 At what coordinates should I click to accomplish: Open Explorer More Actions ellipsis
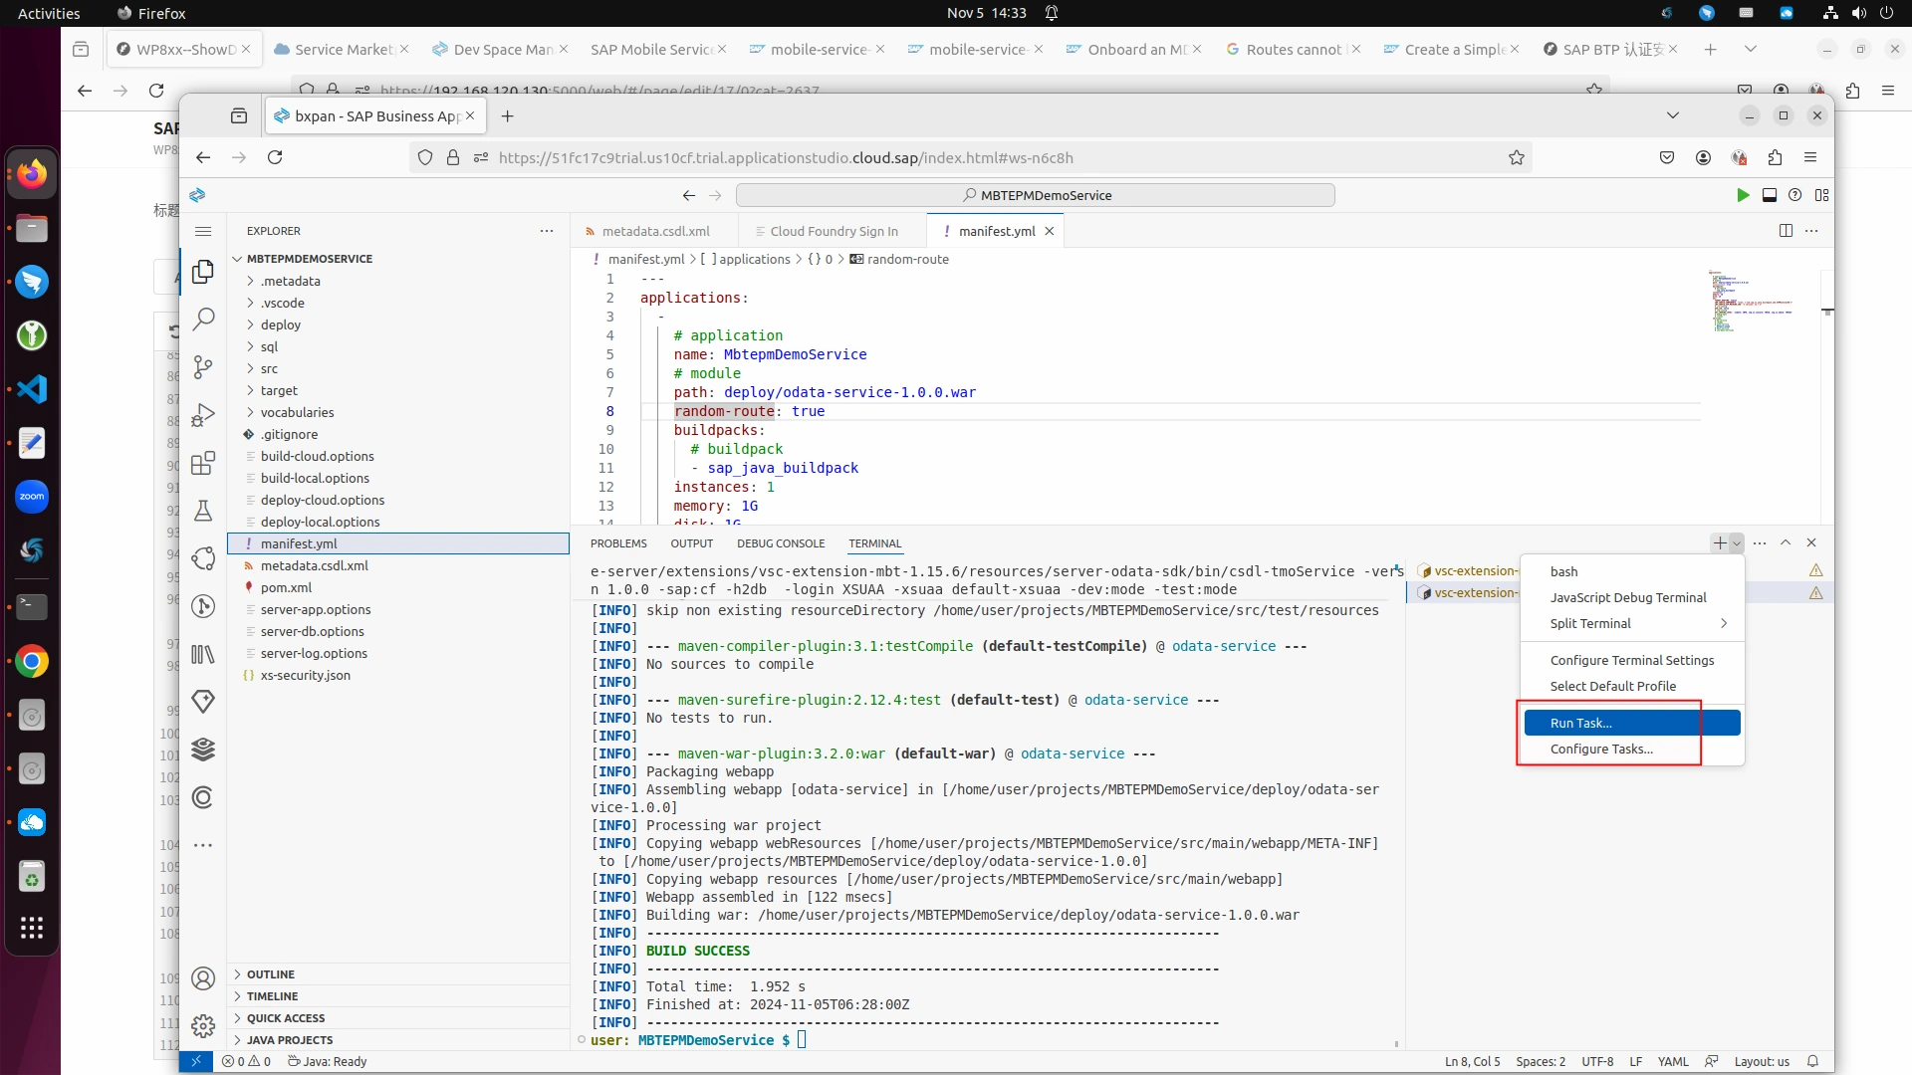coord(547,231)
